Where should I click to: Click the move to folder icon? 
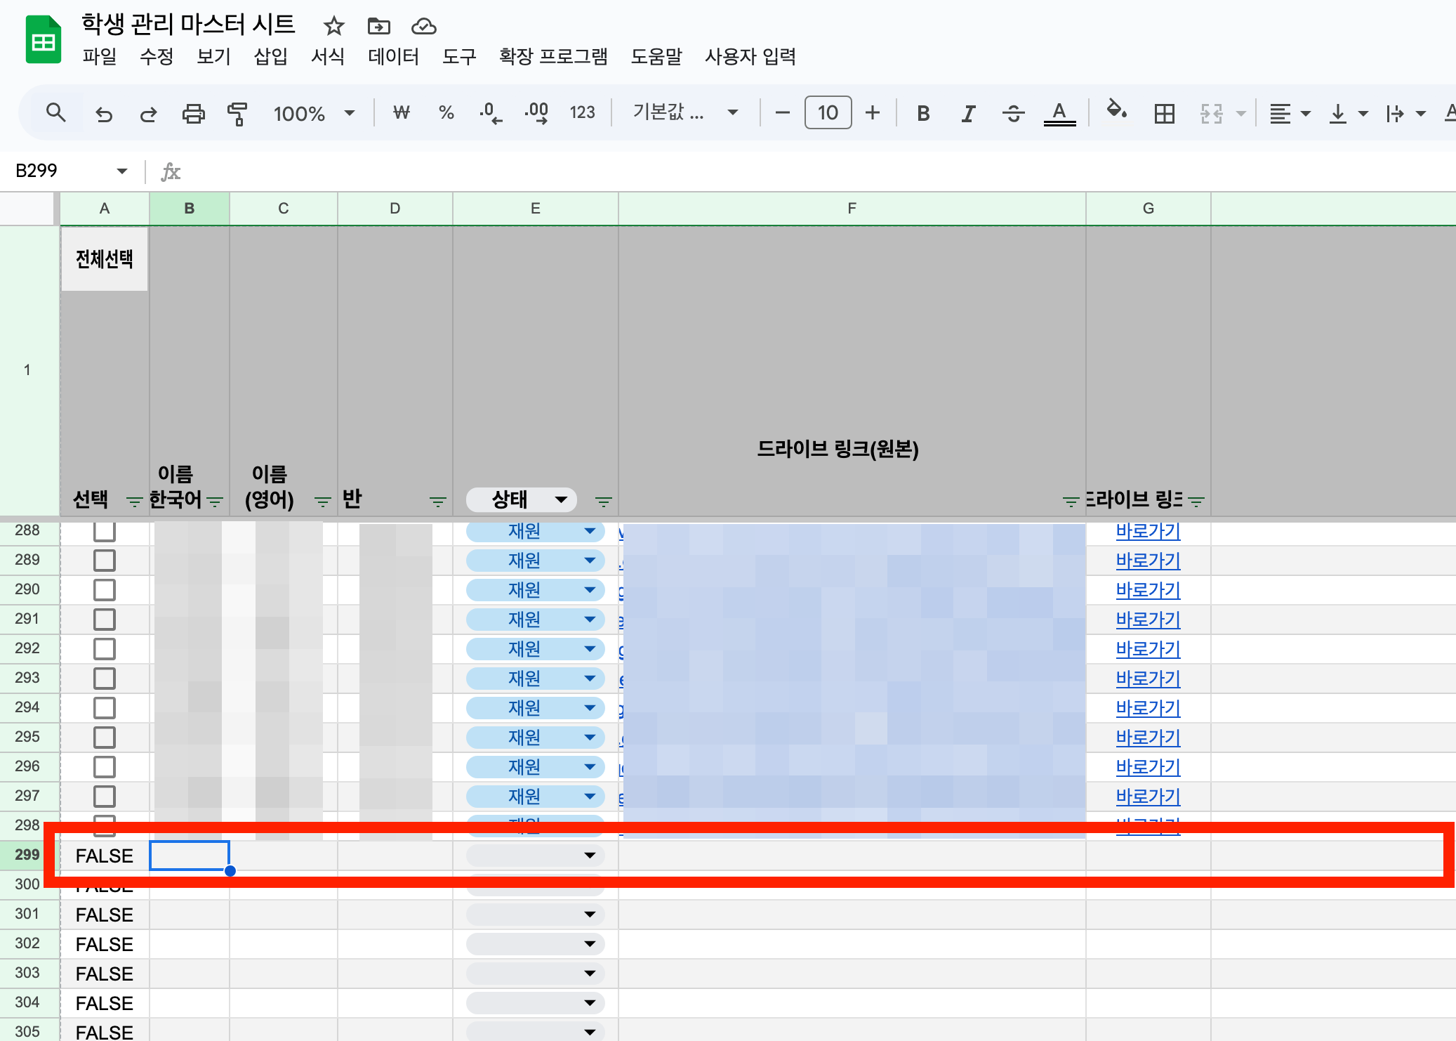tap(378, 27)
